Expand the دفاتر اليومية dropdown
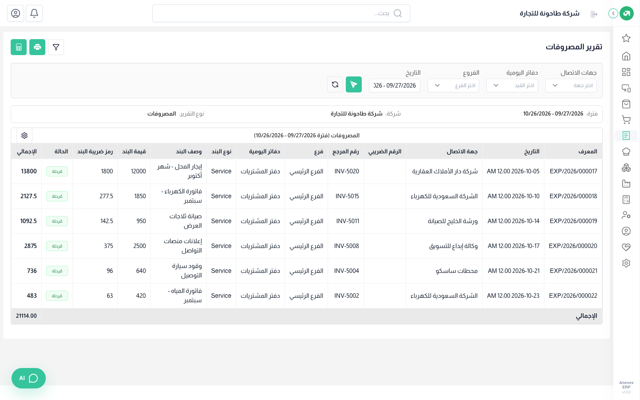 [x=512, y=85]
